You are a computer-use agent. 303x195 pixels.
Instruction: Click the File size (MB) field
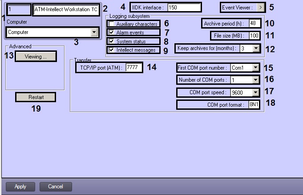tap(254, 36)
